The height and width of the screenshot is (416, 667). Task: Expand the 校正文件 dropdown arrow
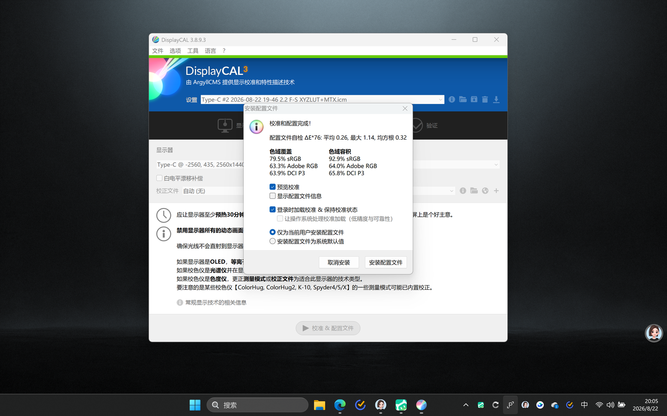coord(452,190)
